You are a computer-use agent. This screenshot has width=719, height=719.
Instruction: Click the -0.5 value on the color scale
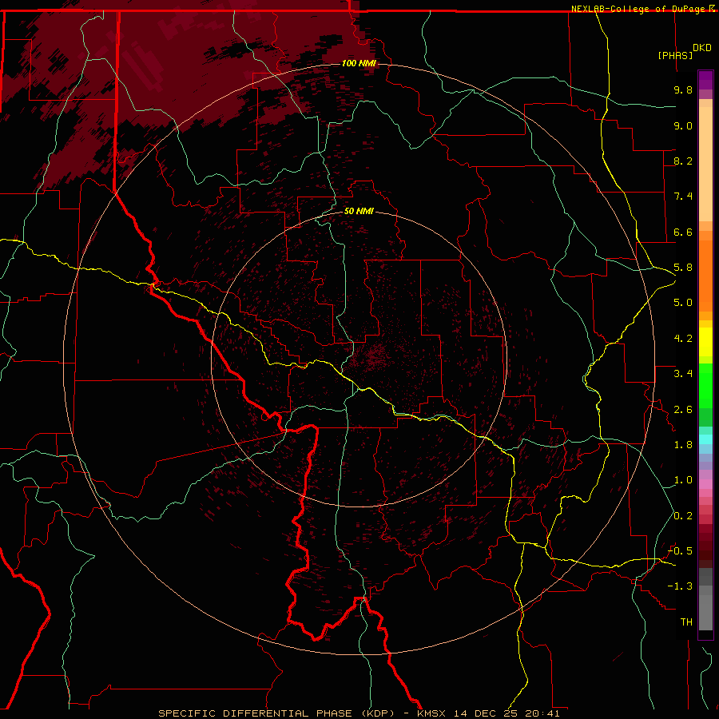681,550
